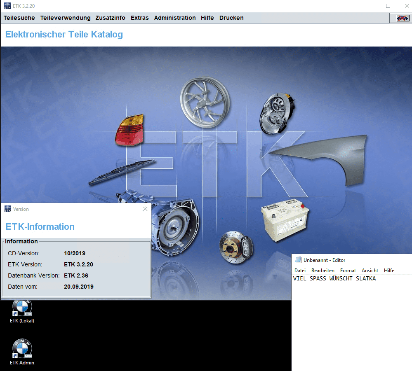Click the ETK-Information heading
Screen dimensions: 412x371
[x=40, y=227]
